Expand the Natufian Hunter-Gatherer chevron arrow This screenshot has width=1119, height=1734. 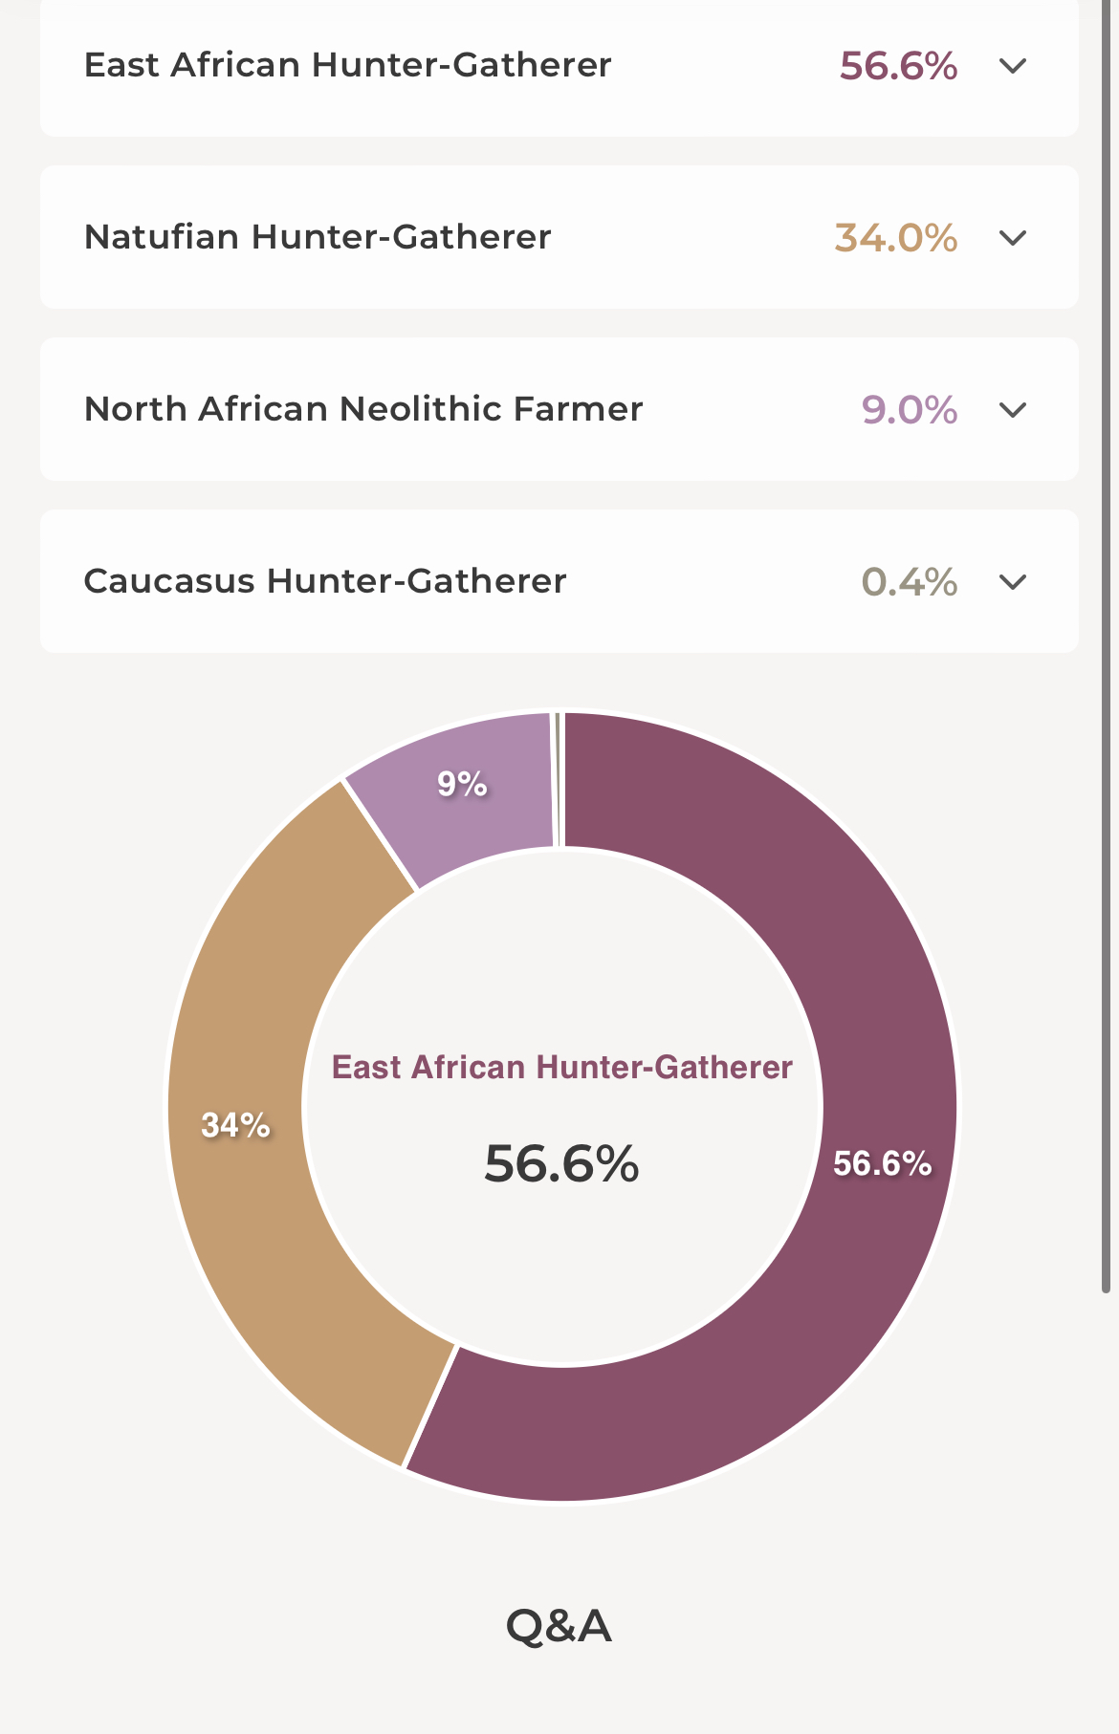1012,238
